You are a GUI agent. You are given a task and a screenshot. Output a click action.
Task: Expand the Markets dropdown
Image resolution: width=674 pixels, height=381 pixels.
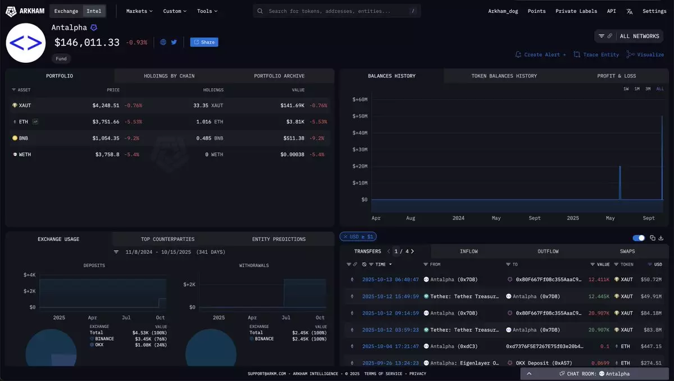pyautogui.click(x=139, y=11)
